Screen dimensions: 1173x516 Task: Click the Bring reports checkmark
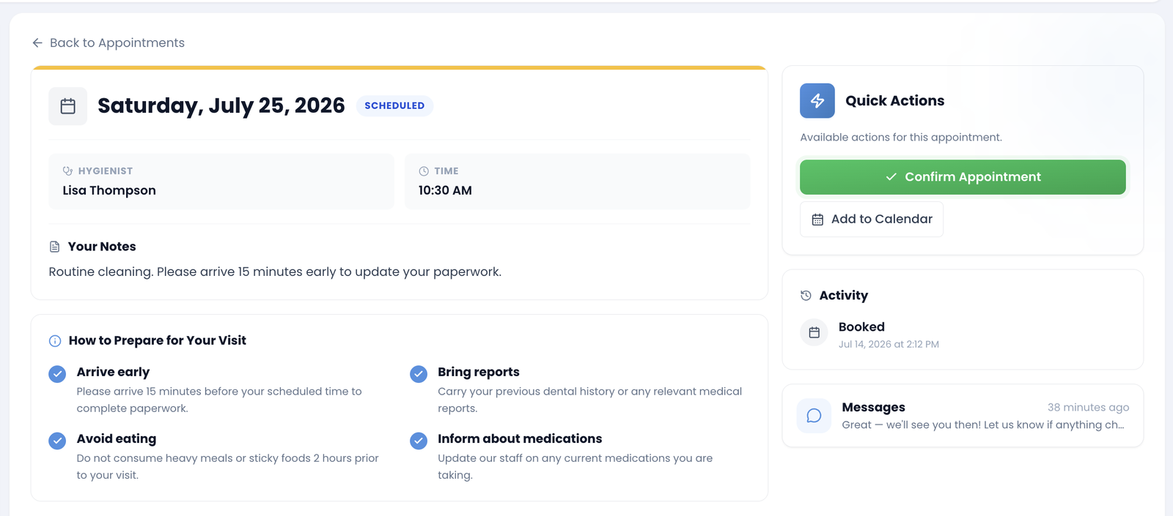pyautogui.click(x=419, y=374)
